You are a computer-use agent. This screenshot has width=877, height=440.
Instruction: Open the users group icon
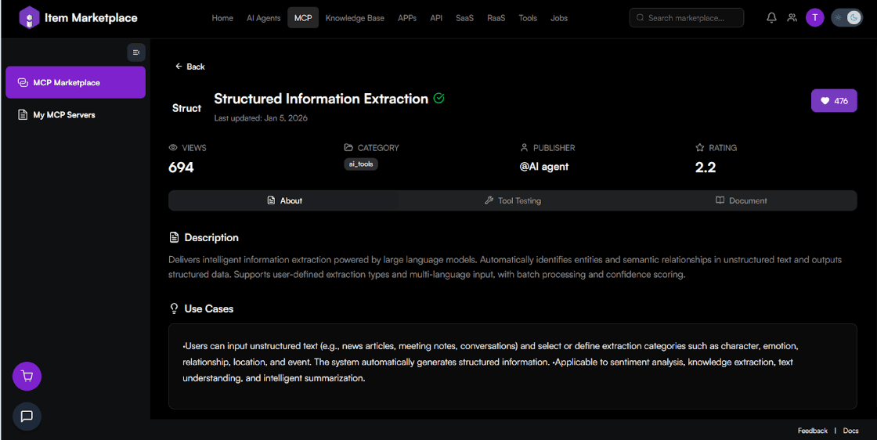[x=792, y=17]
